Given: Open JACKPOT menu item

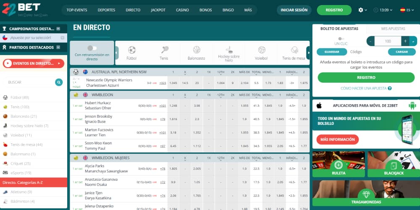Looking at the screenshot, I should [x=158, y=10].
